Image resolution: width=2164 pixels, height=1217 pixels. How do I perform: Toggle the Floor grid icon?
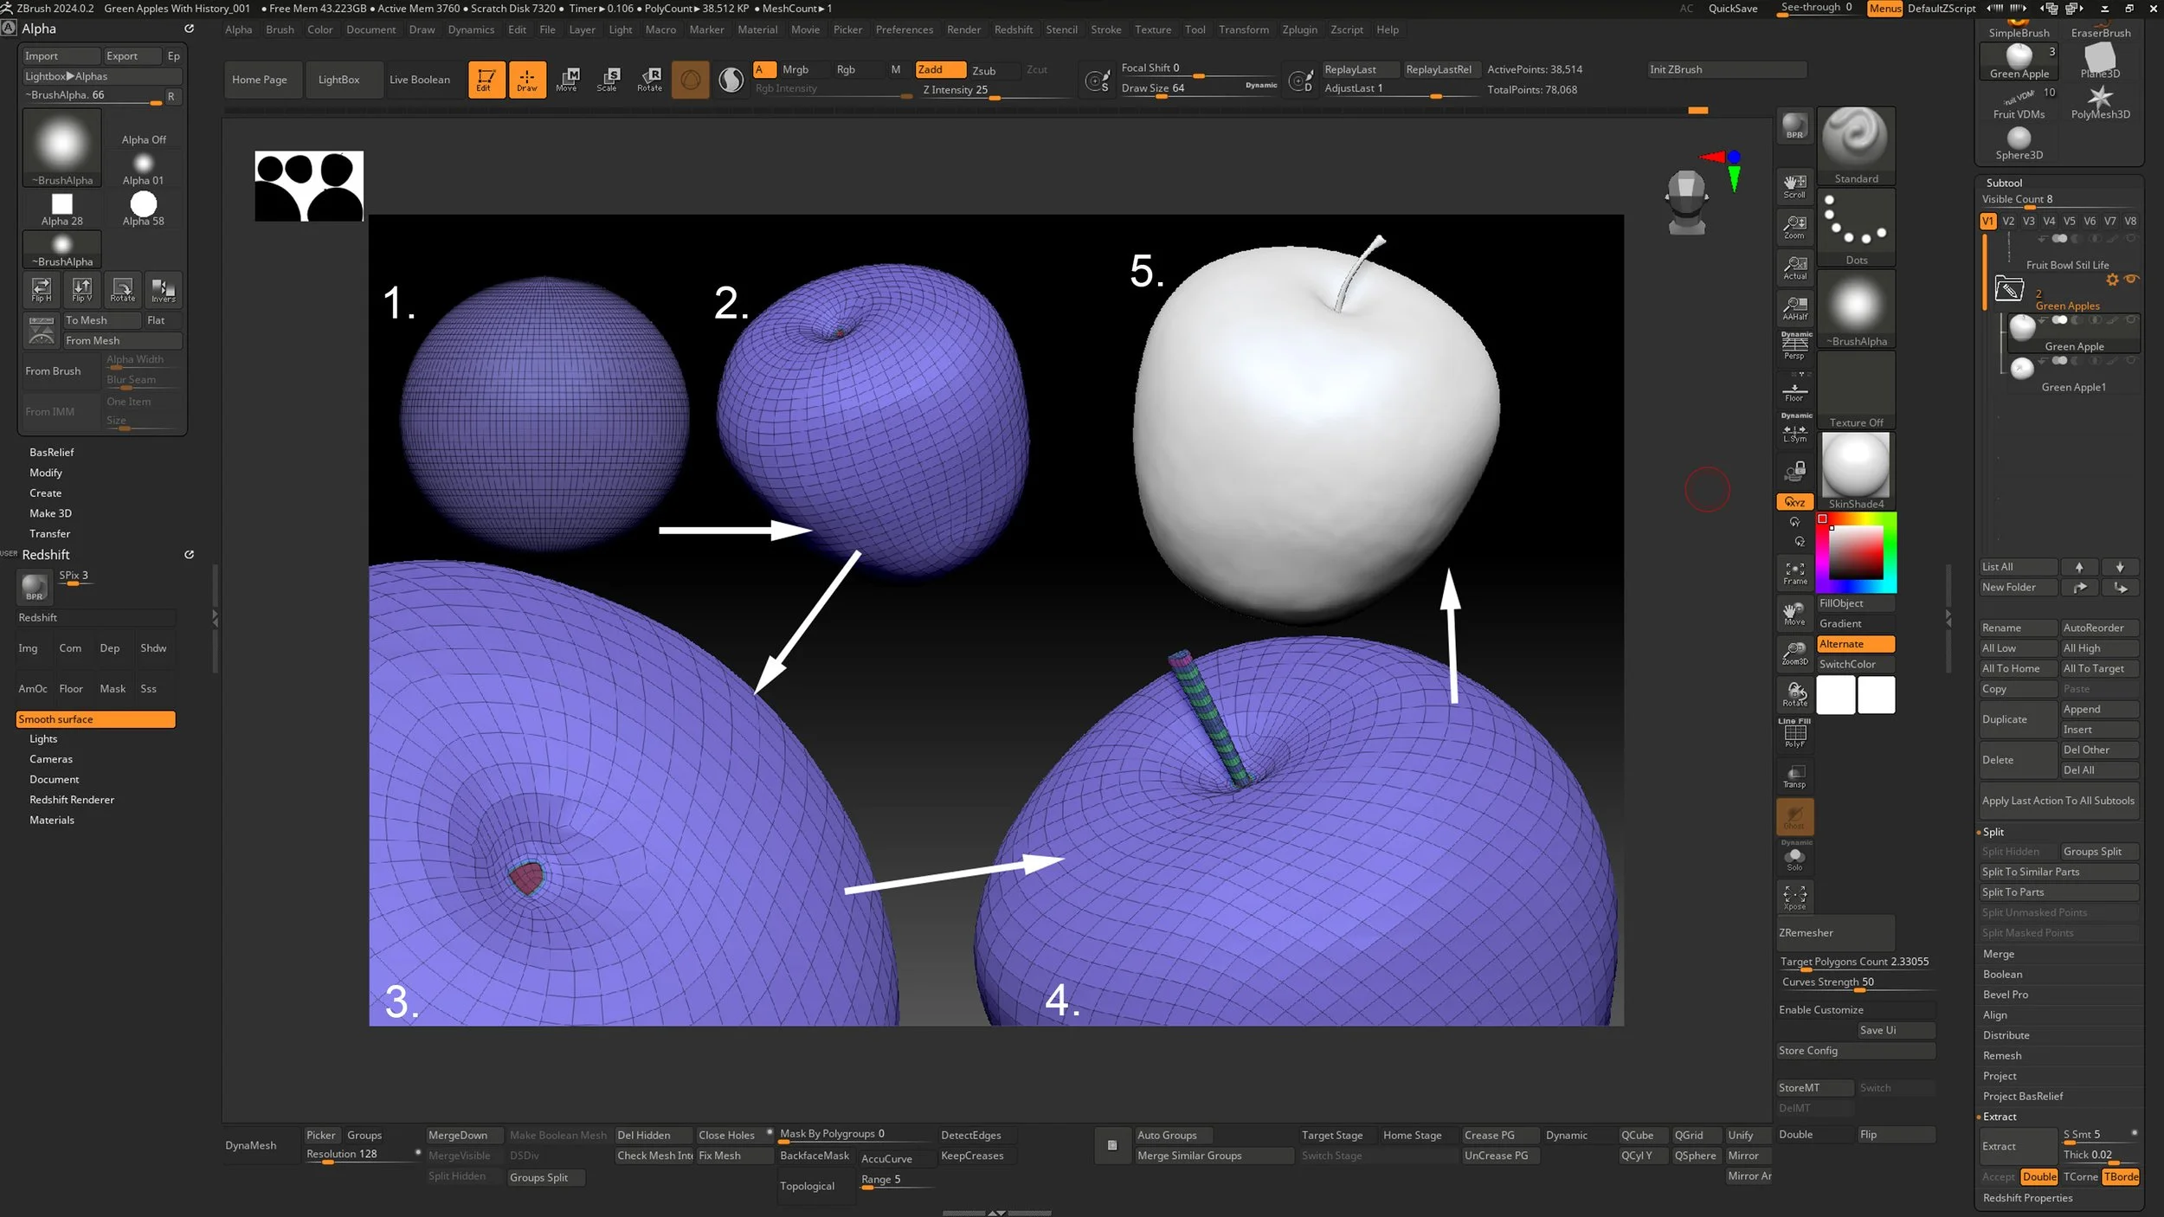click(x=1794, y=390)
